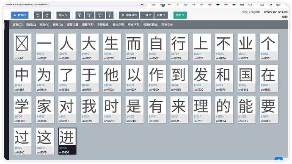Click the 保存项目 save project button
The height and width of the screenshot is (164, 292).
pos(129,15)
